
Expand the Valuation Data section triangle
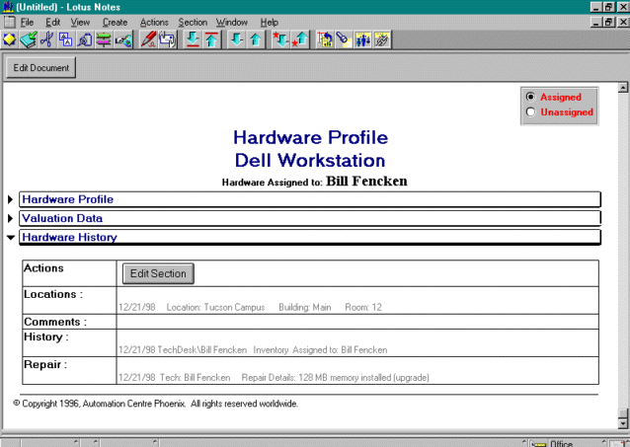(x=11, y=218)
